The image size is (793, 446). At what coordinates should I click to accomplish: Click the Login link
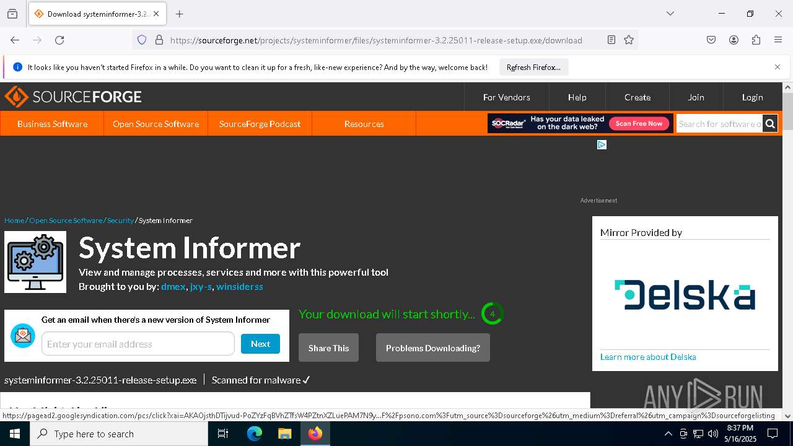[x=752, y=97]
